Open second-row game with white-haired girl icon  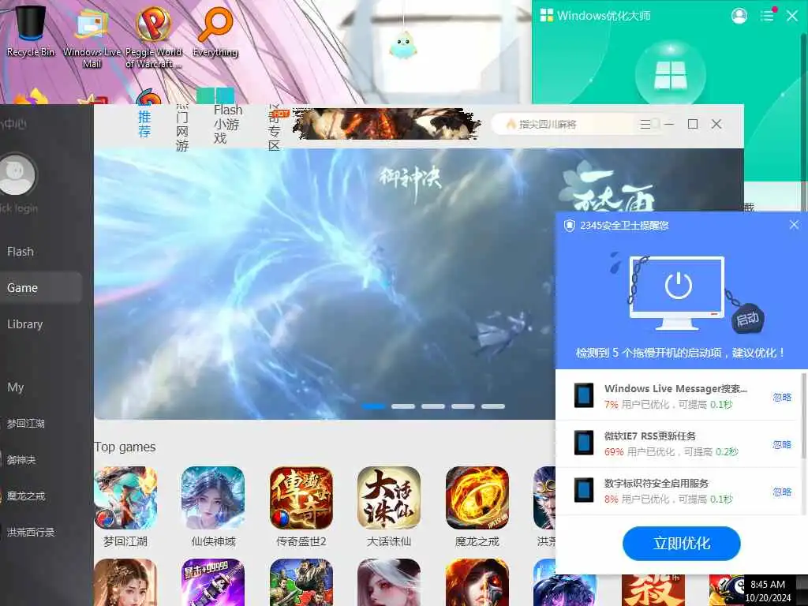point(389,582)
